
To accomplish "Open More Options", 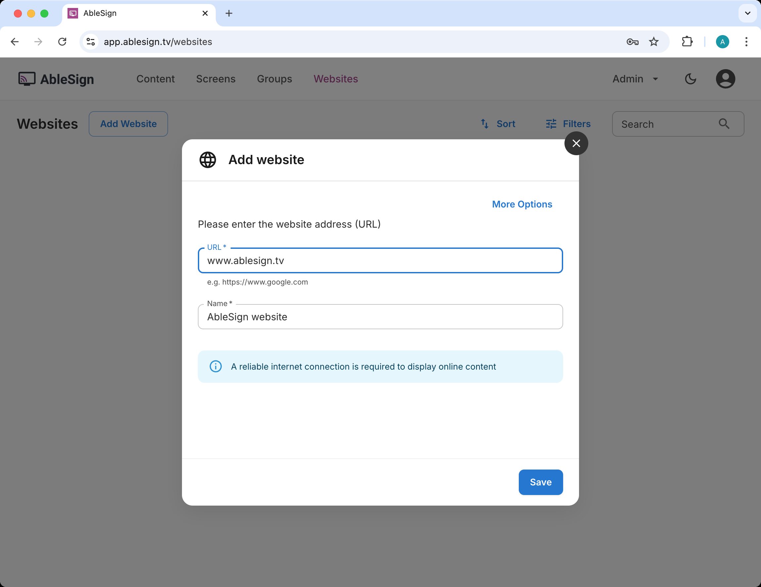I will pos(522,204).
